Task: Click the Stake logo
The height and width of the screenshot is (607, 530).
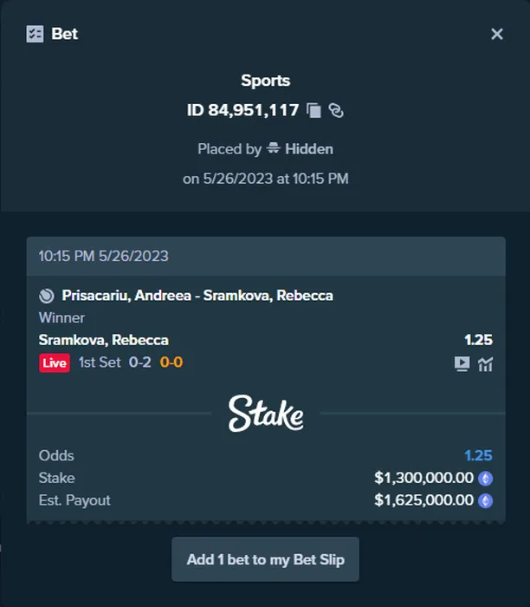Action: click(x=266, y=414)
